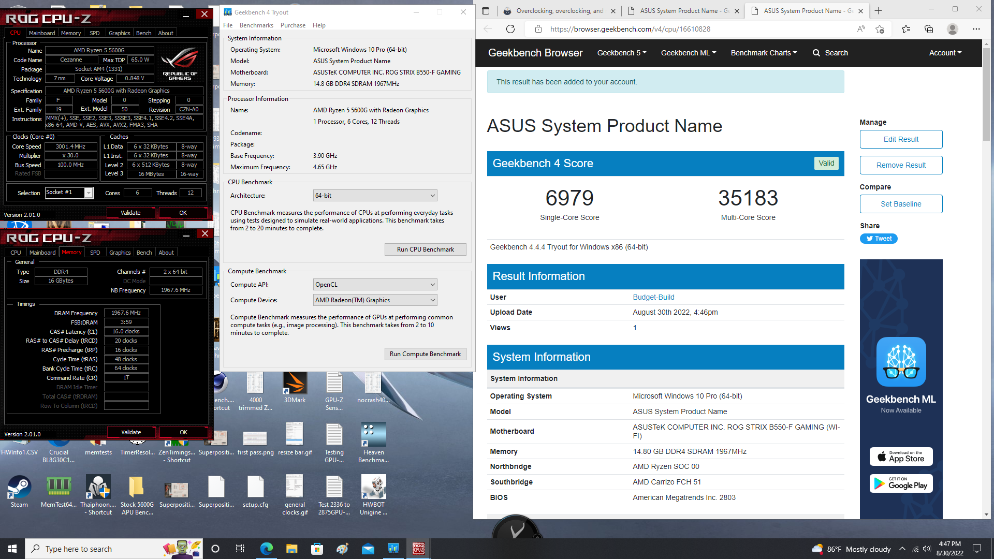The height and width of the screenshot is (559, 994).
Task: Click the Type here to search box
Action: (x=114, y=549)
